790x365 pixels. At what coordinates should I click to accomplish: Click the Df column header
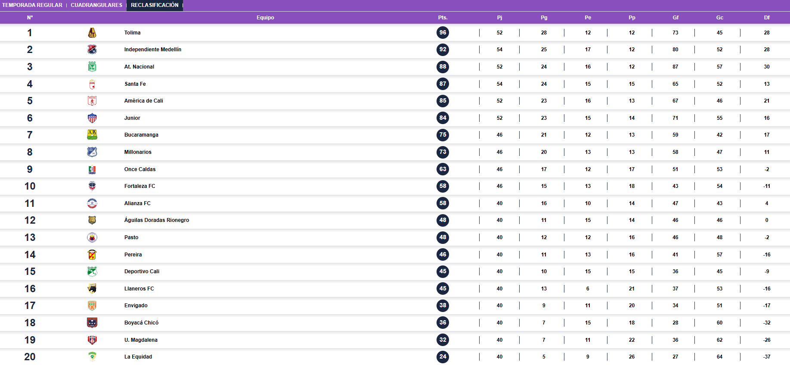767,18
